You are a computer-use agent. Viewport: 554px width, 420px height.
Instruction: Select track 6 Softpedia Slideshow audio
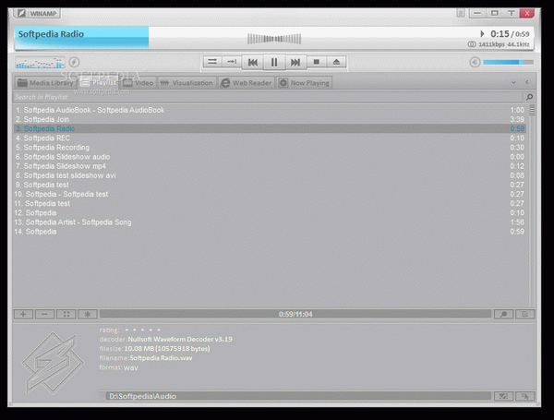click(x=270, y=157)
